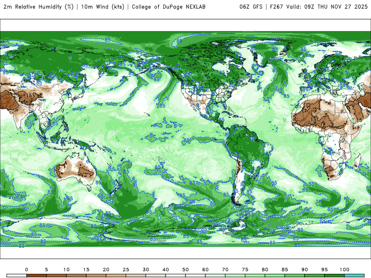Select the tan 20–25 colorbar swatch
Viewport: 371px width, 278px height.
click(116, 276)
